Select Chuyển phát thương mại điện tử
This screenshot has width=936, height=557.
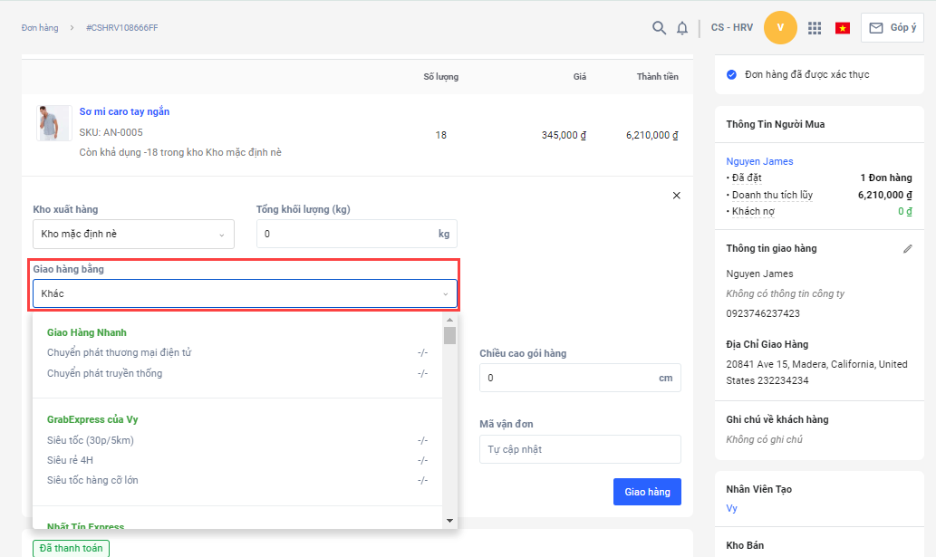click(119, 352)
